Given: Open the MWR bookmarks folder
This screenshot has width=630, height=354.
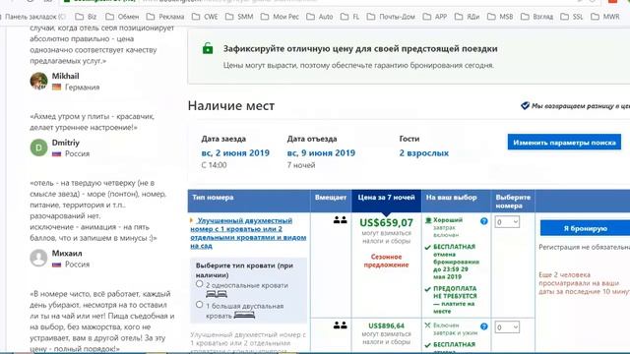Looking at the screenshot, I should click(605, 17).
